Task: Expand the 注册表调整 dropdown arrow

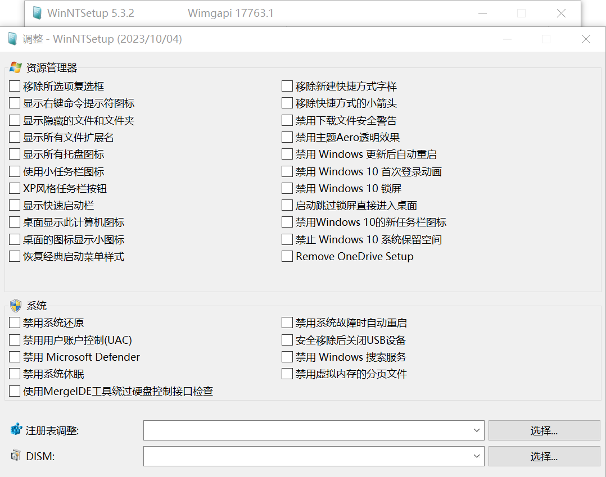Action: point(477,430)
